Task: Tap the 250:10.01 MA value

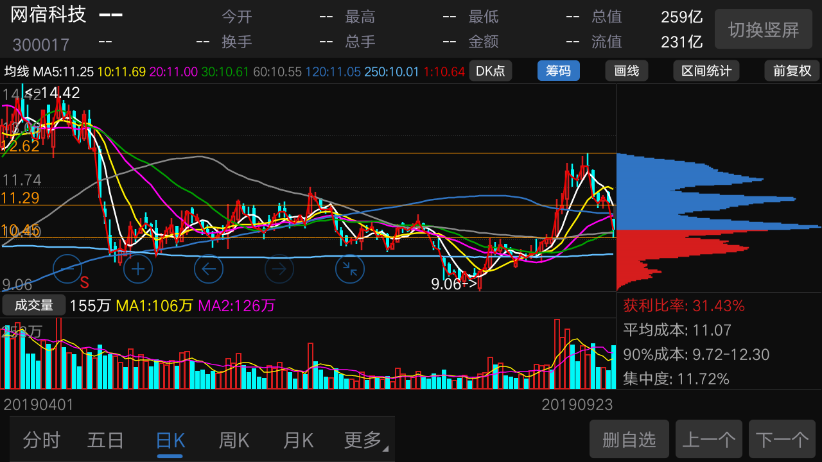Action: pyautogui.click(x=392, y=71)
